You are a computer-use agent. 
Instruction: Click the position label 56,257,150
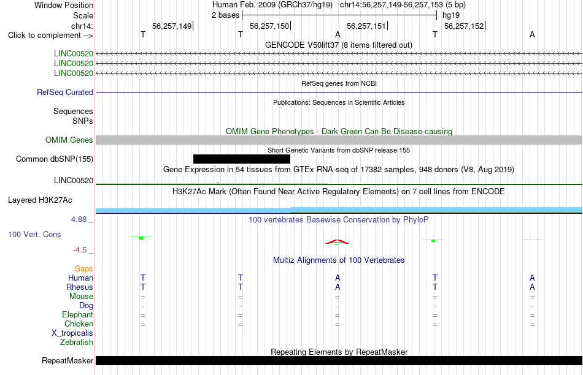pyautogui.click(x=269, y=26)
